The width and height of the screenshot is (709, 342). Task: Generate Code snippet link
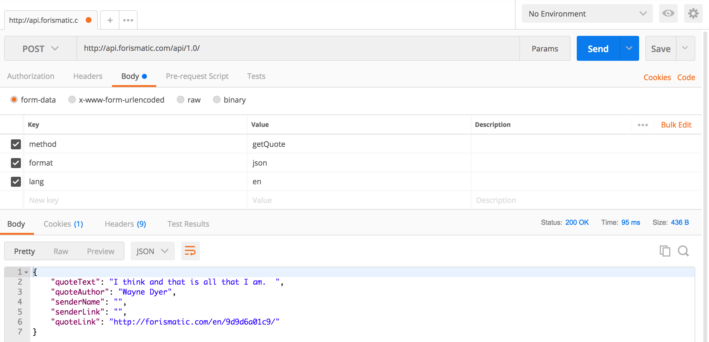[686, 78]
